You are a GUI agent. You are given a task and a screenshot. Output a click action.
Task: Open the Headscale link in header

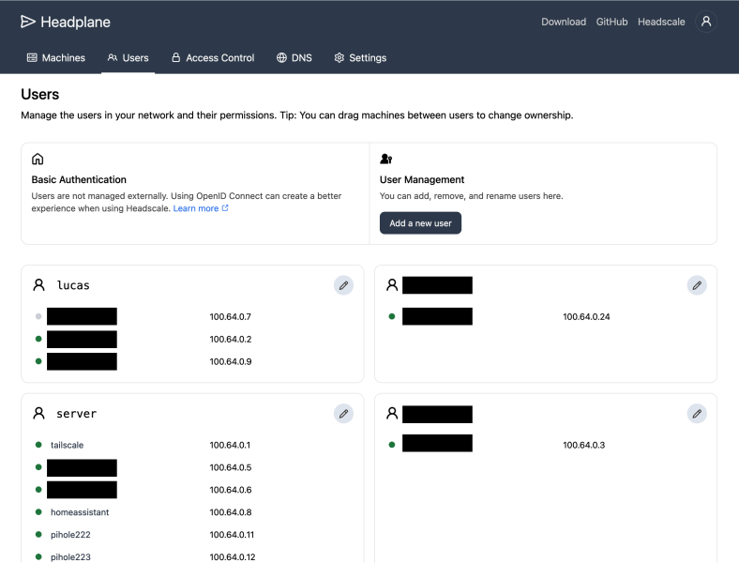[661, 22]
